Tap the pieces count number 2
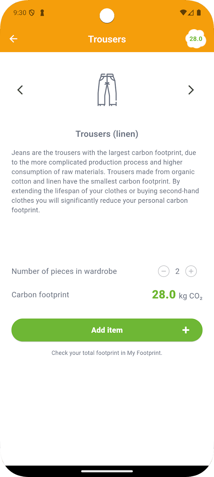This screenshot has height=477, width=214. click(x=177, y=272)
